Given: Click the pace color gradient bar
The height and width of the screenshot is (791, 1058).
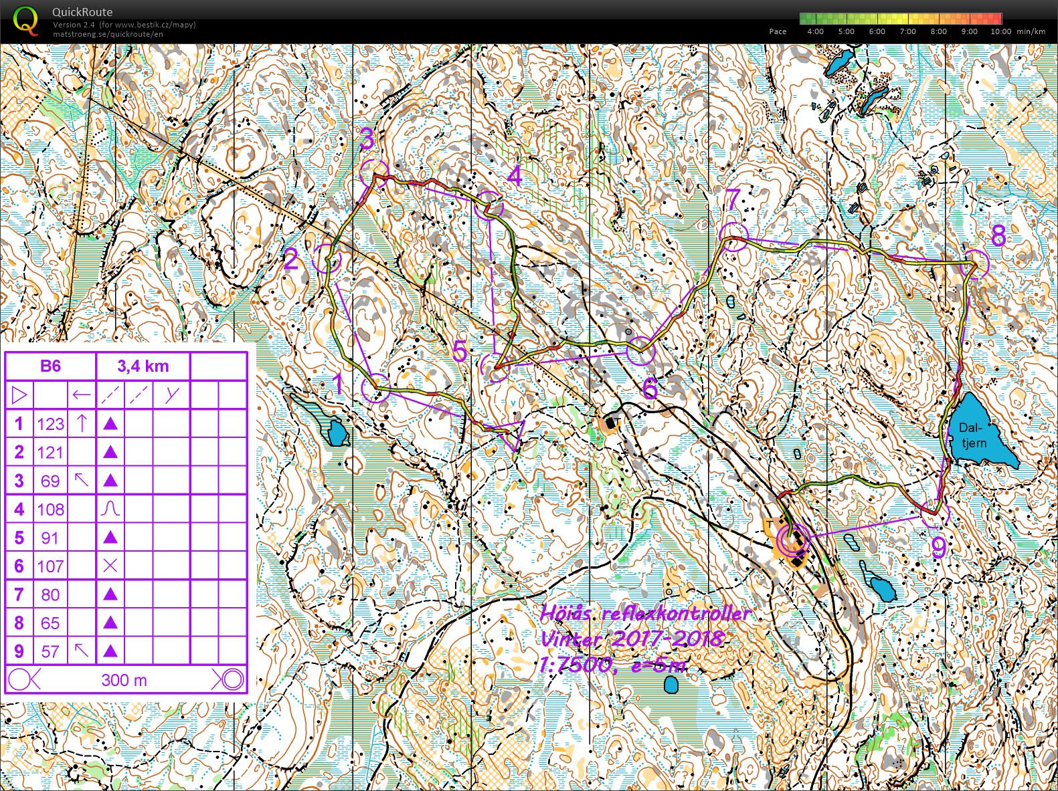Looking at the screenshot, I should [x=901, y=19].
